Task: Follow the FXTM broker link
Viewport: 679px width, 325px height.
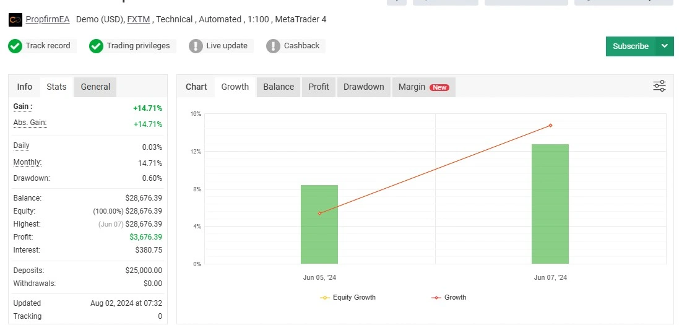Action: tap(139, 20)
